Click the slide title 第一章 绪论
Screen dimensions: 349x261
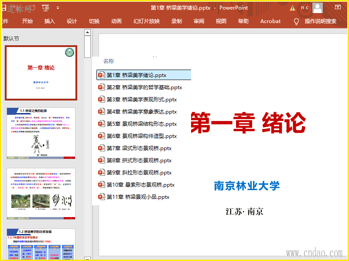pos(248,123)
